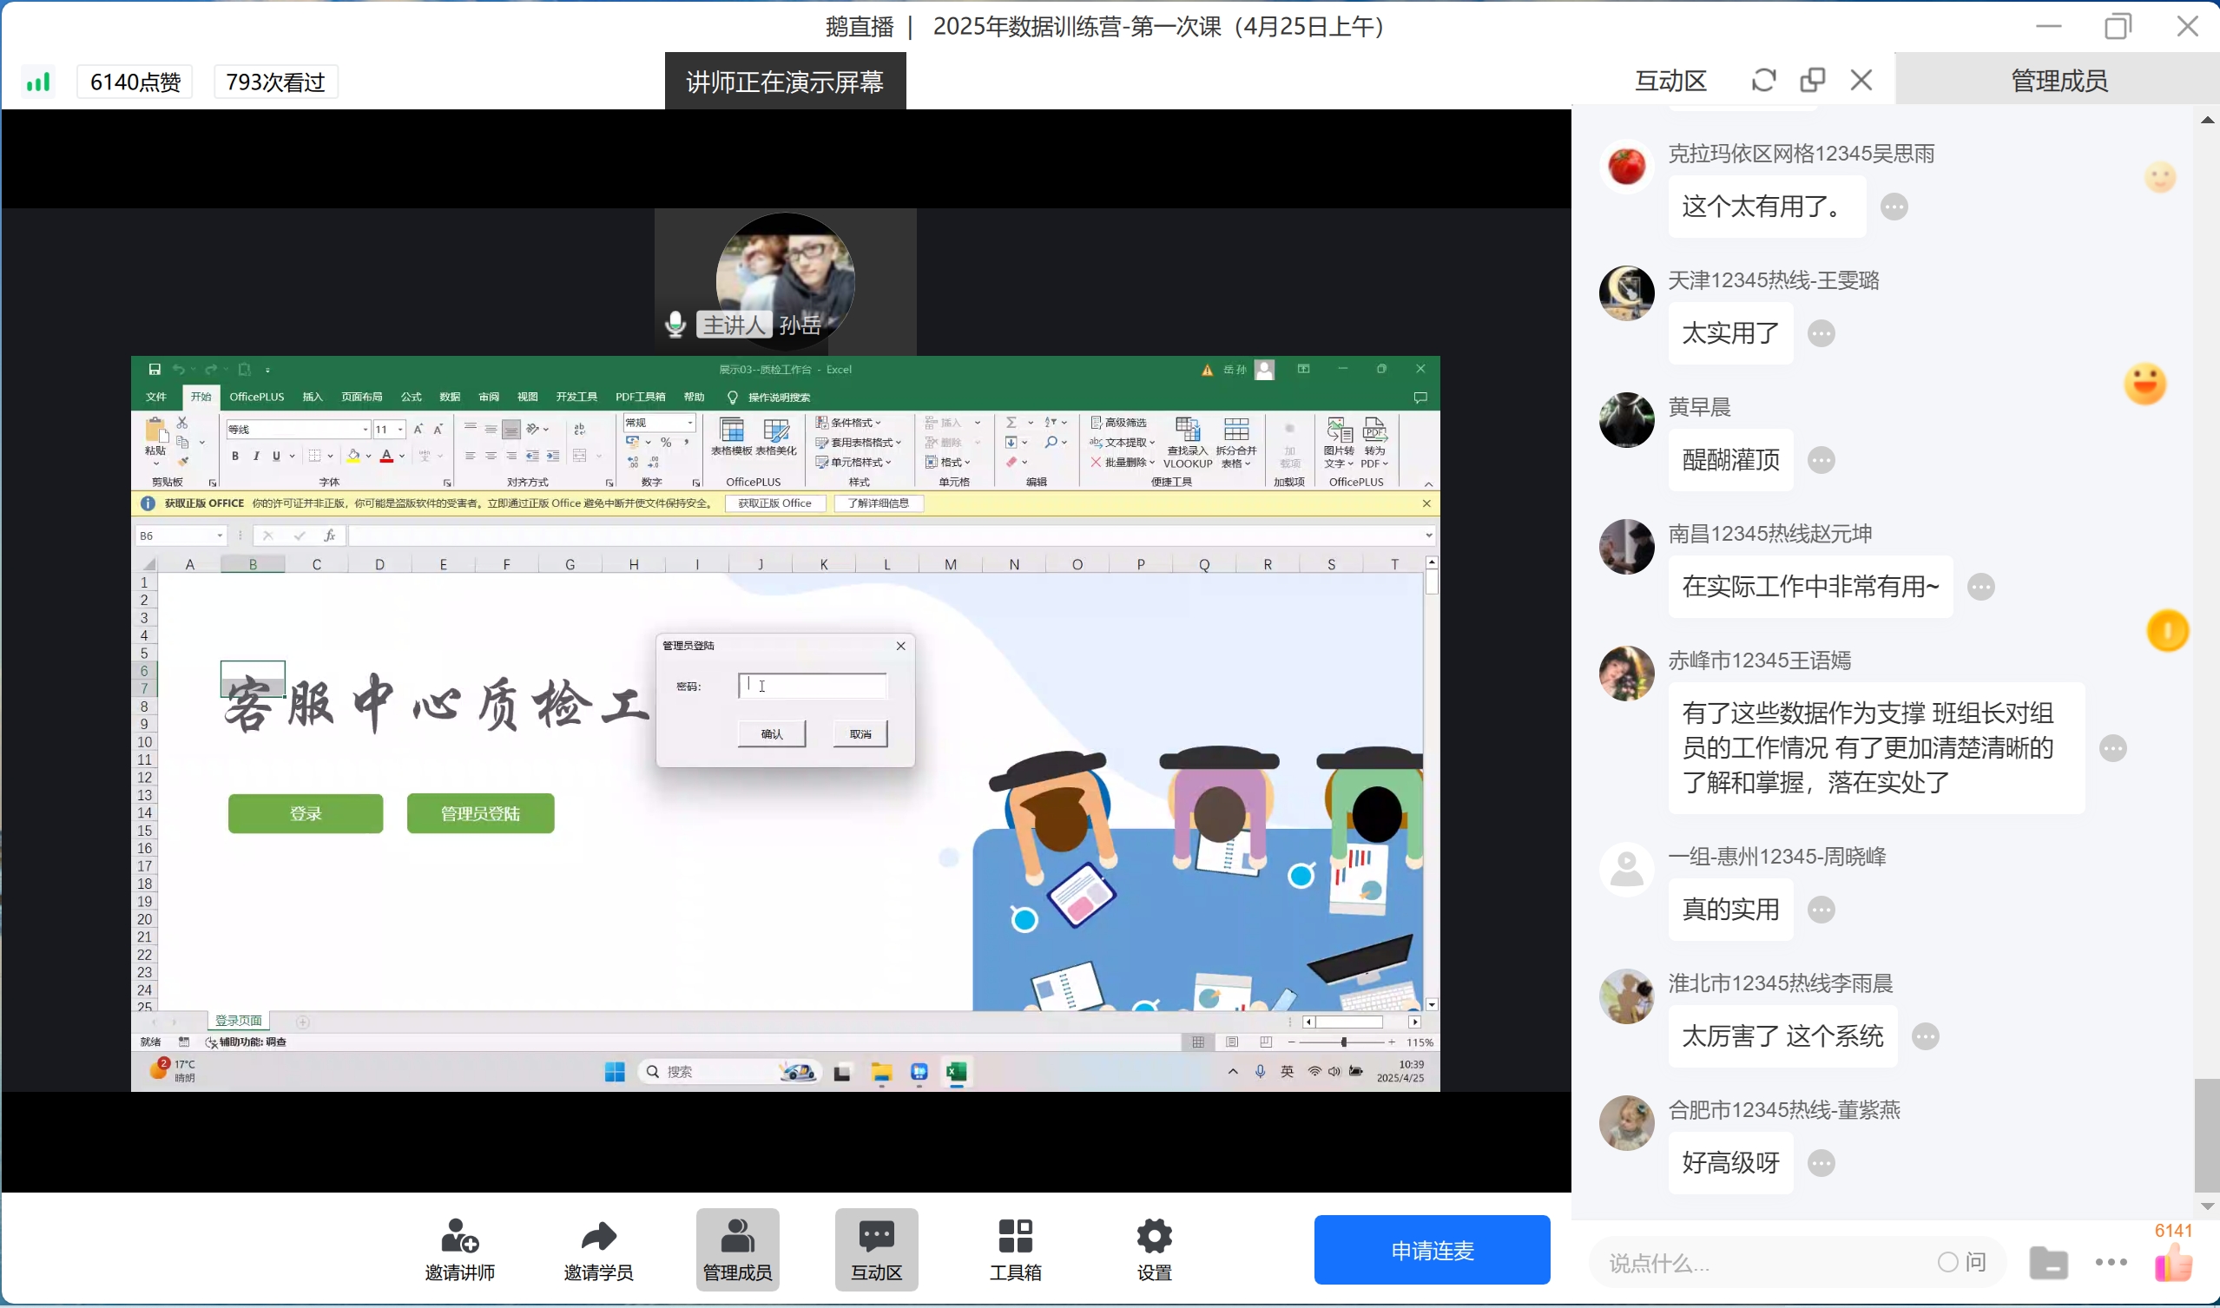This screenshot has height=1308, width=2220.
Task: Expand the three-dot more menu near input
Action: coord(2111,1263)
